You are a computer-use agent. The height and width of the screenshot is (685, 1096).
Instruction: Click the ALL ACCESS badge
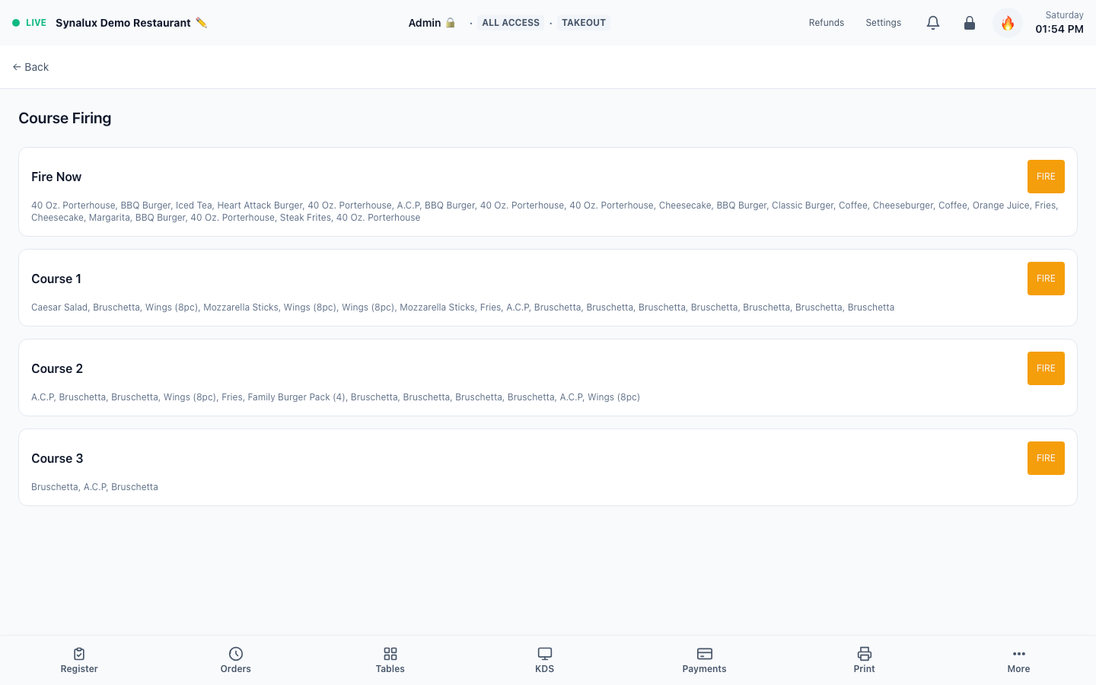point(511,23)
